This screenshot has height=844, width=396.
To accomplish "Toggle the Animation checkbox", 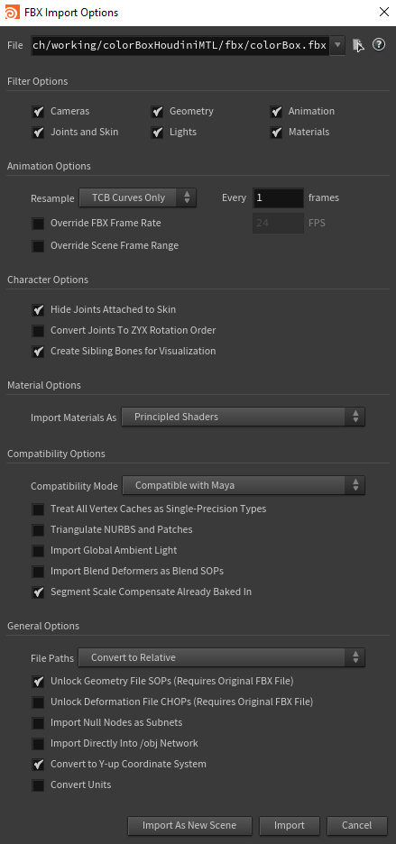I will (276, 112).
